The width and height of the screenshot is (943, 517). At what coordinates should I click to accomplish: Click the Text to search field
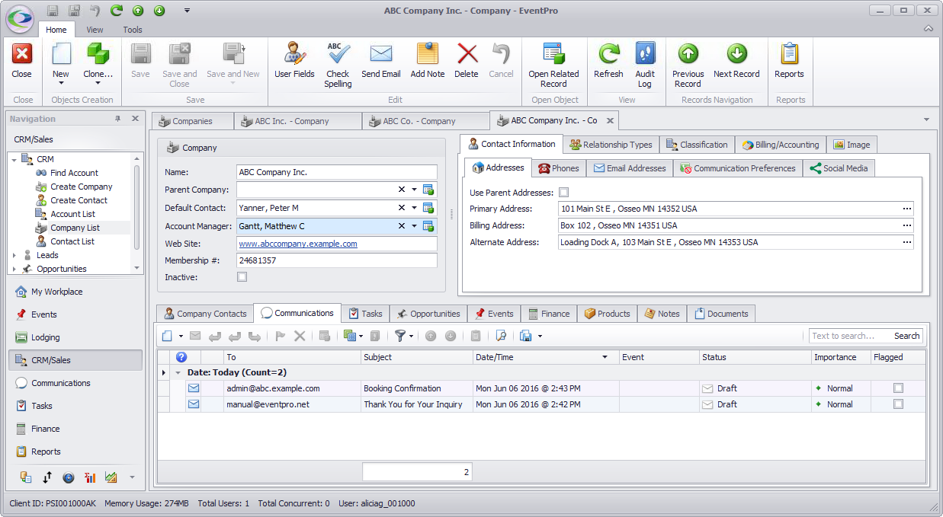[x=849, y=336]
